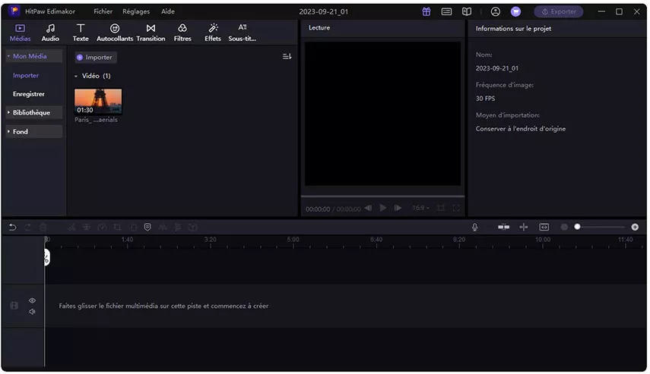The image size is (650, 374).
Task: Undo the last action
Action: (12, 227)
